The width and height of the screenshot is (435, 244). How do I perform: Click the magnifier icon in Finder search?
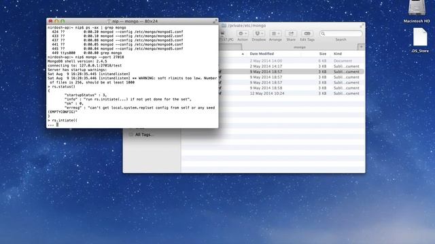(323, 33)
